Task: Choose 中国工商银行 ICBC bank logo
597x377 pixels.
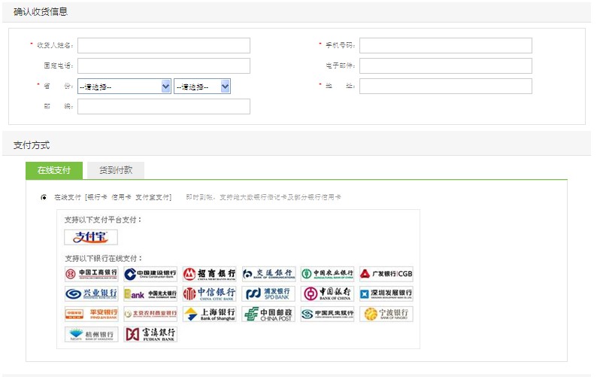Action: pos(92,274)
